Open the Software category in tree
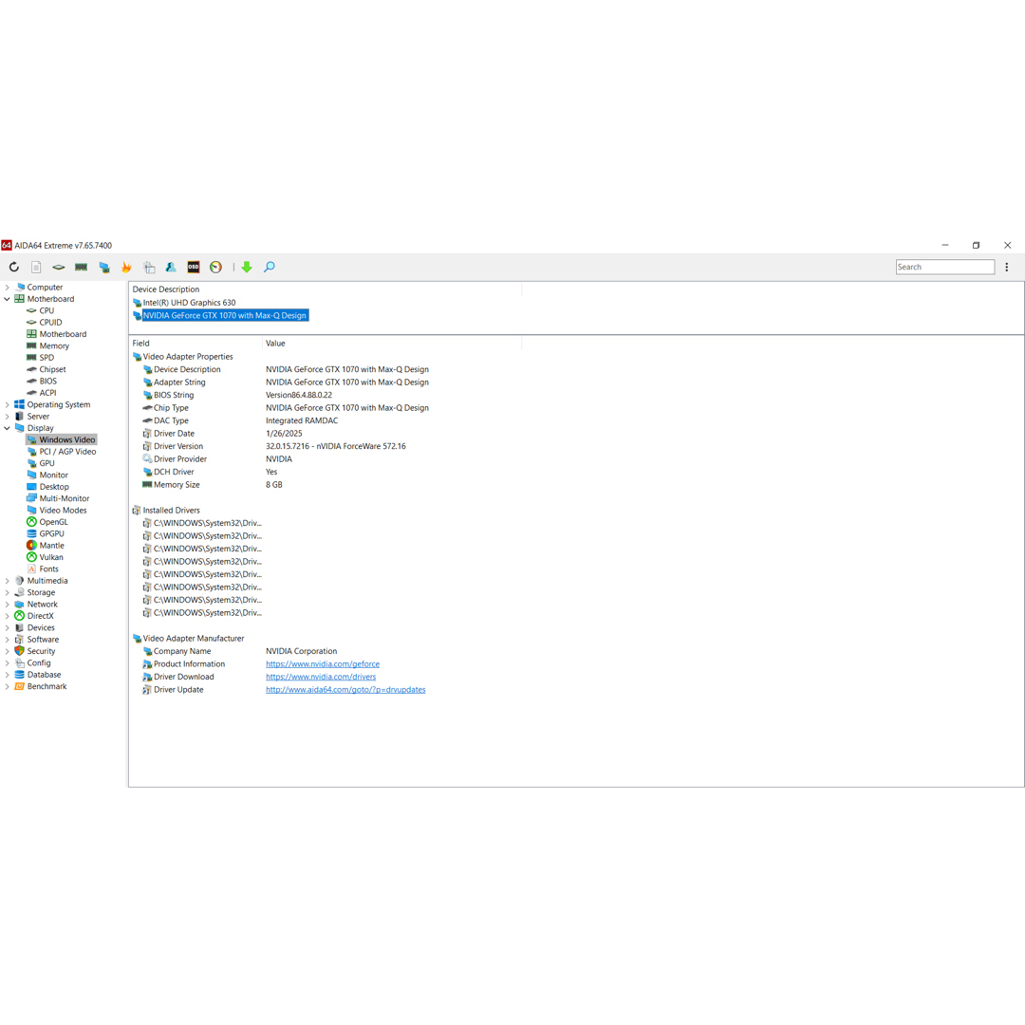 coord(43,640)
